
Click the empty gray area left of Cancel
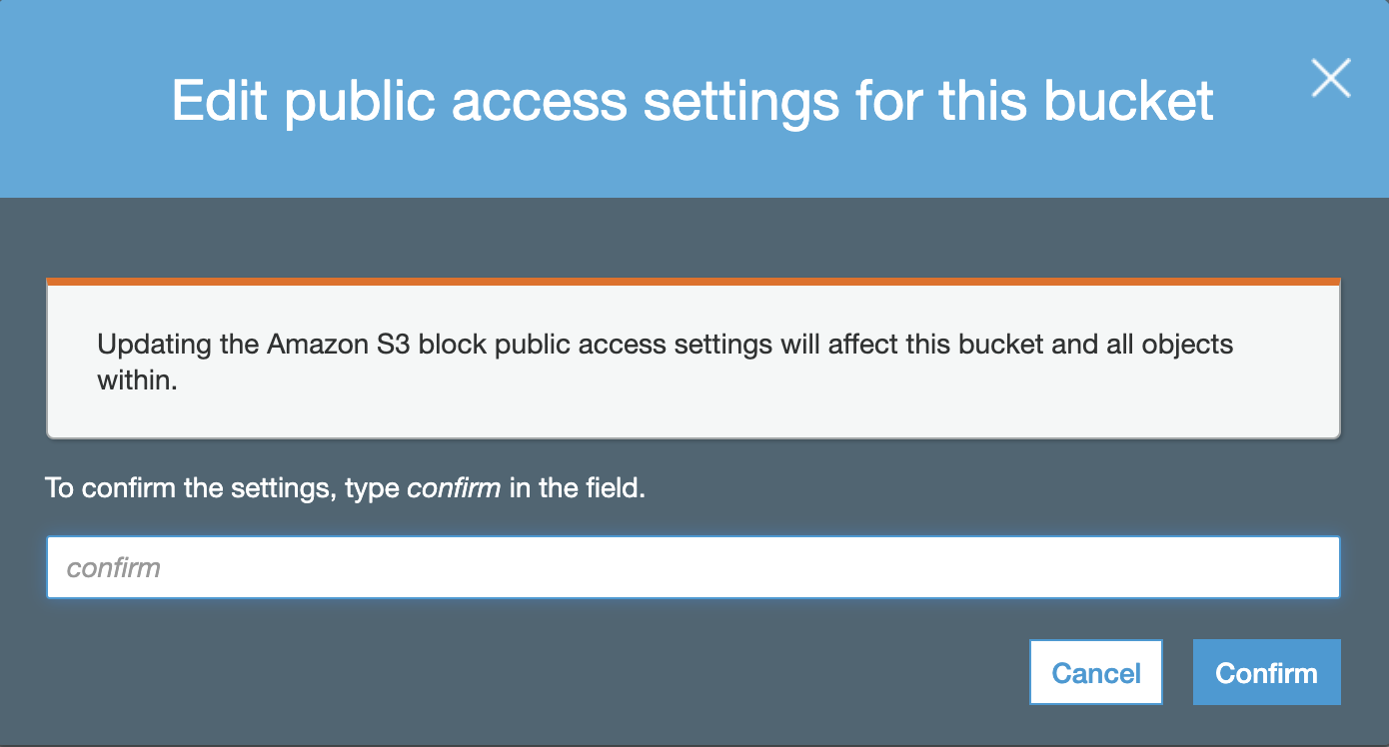pyautogui.click(x=530, y=672)
